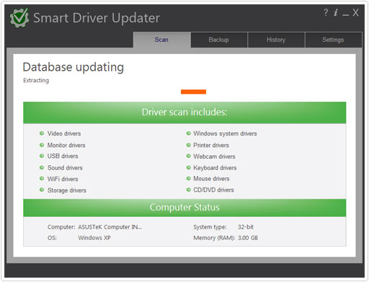Select the 'Webcam drivers' text
369x282 pixels.
click(214, 157)
